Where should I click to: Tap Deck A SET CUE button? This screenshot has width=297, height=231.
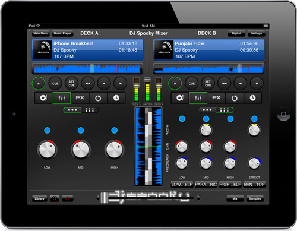coord(71,84)
